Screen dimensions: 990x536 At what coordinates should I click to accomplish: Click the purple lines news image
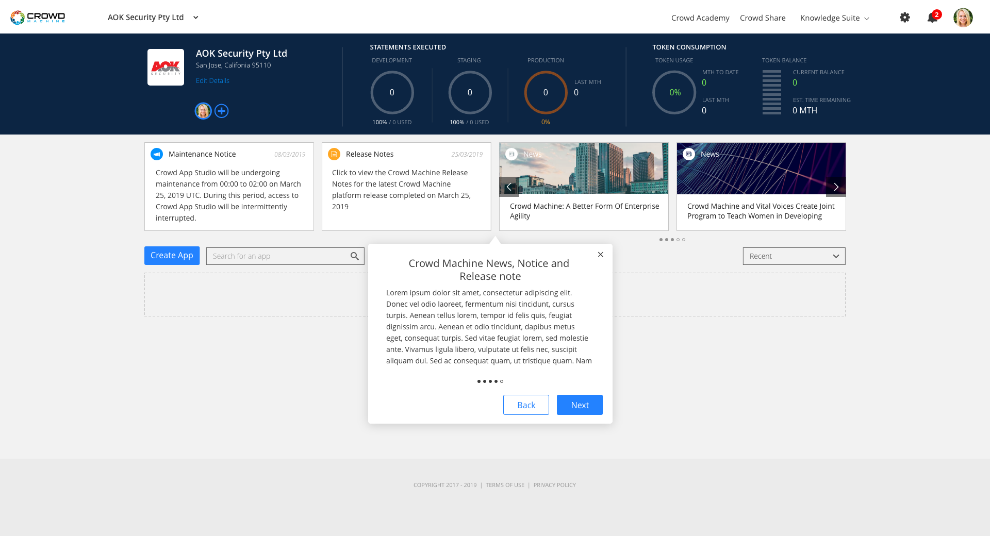pyautogui.click(x=761, y=169)
